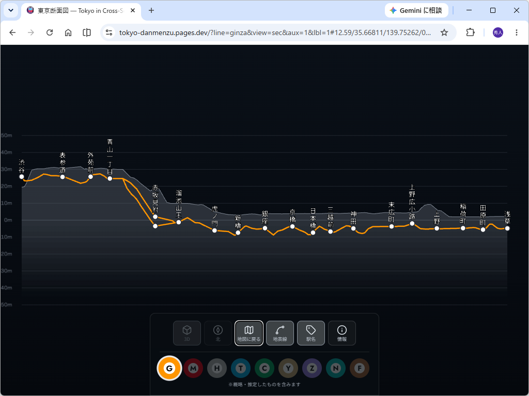Open the Extensions puzzle menu

(x=470, y=32)
